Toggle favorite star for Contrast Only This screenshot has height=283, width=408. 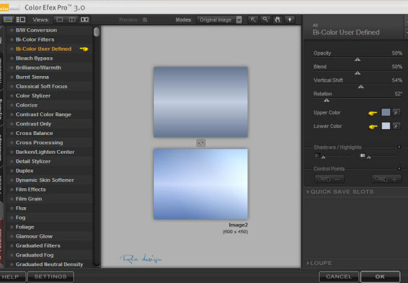pos(12,124)
